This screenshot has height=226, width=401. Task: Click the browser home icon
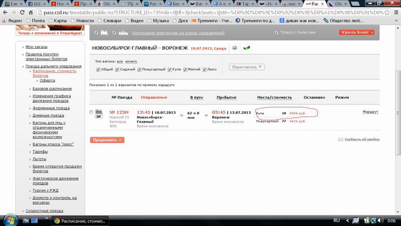(31, 12)
